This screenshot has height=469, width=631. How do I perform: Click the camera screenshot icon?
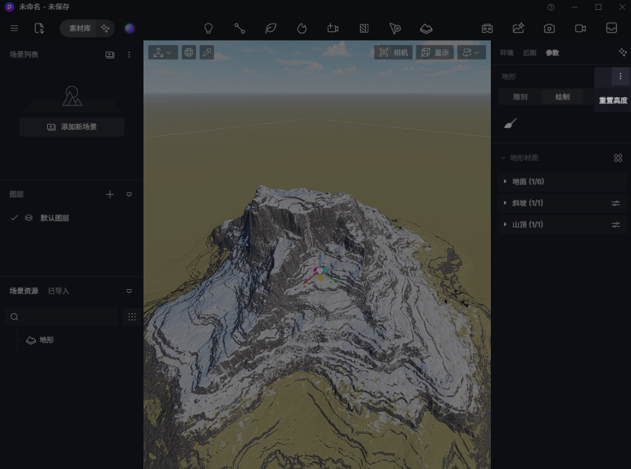[x=549, y=29]
